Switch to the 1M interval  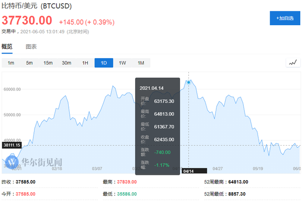tap(141, 63)
